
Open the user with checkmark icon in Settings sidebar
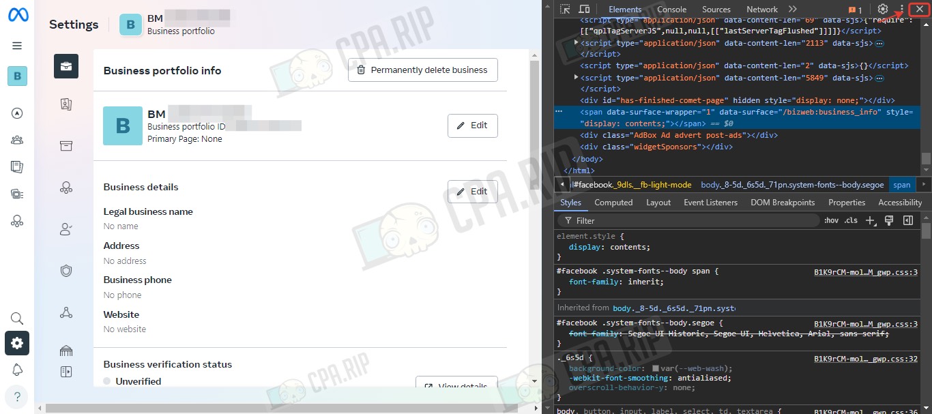click(x=66, y=230)
